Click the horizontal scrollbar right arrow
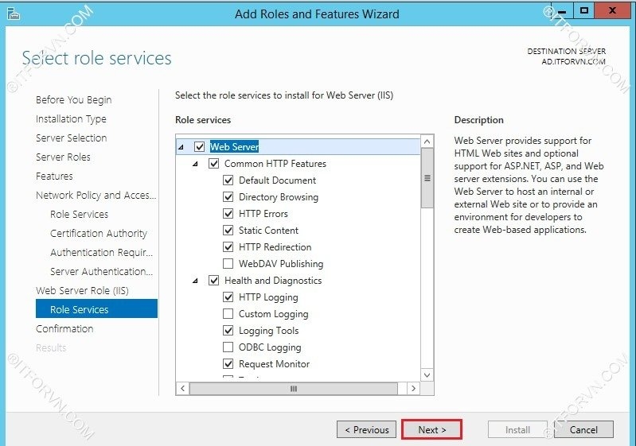The height and width of the screenshot is (446, 636). click(412, 389)
